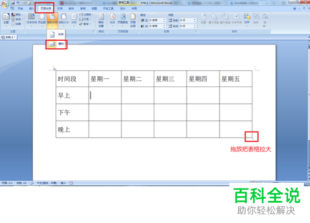Viewport: 310px width, 223px height.
Task: Choose Portrait (纵向) orientation option
Action: click(x=56, y=35)
